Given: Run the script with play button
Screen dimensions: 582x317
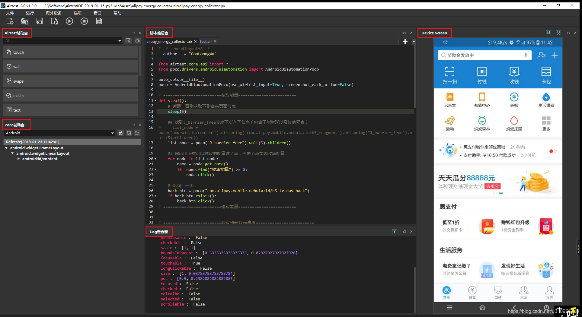Looking at the screenshot, I should pyautogui.click(x=69, y=21).
